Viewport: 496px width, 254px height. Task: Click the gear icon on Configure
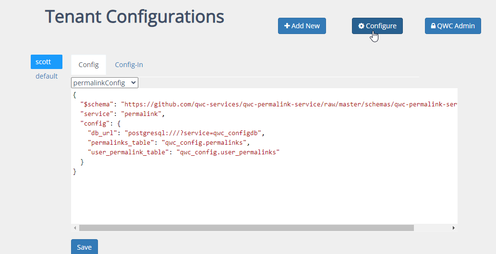362,26
